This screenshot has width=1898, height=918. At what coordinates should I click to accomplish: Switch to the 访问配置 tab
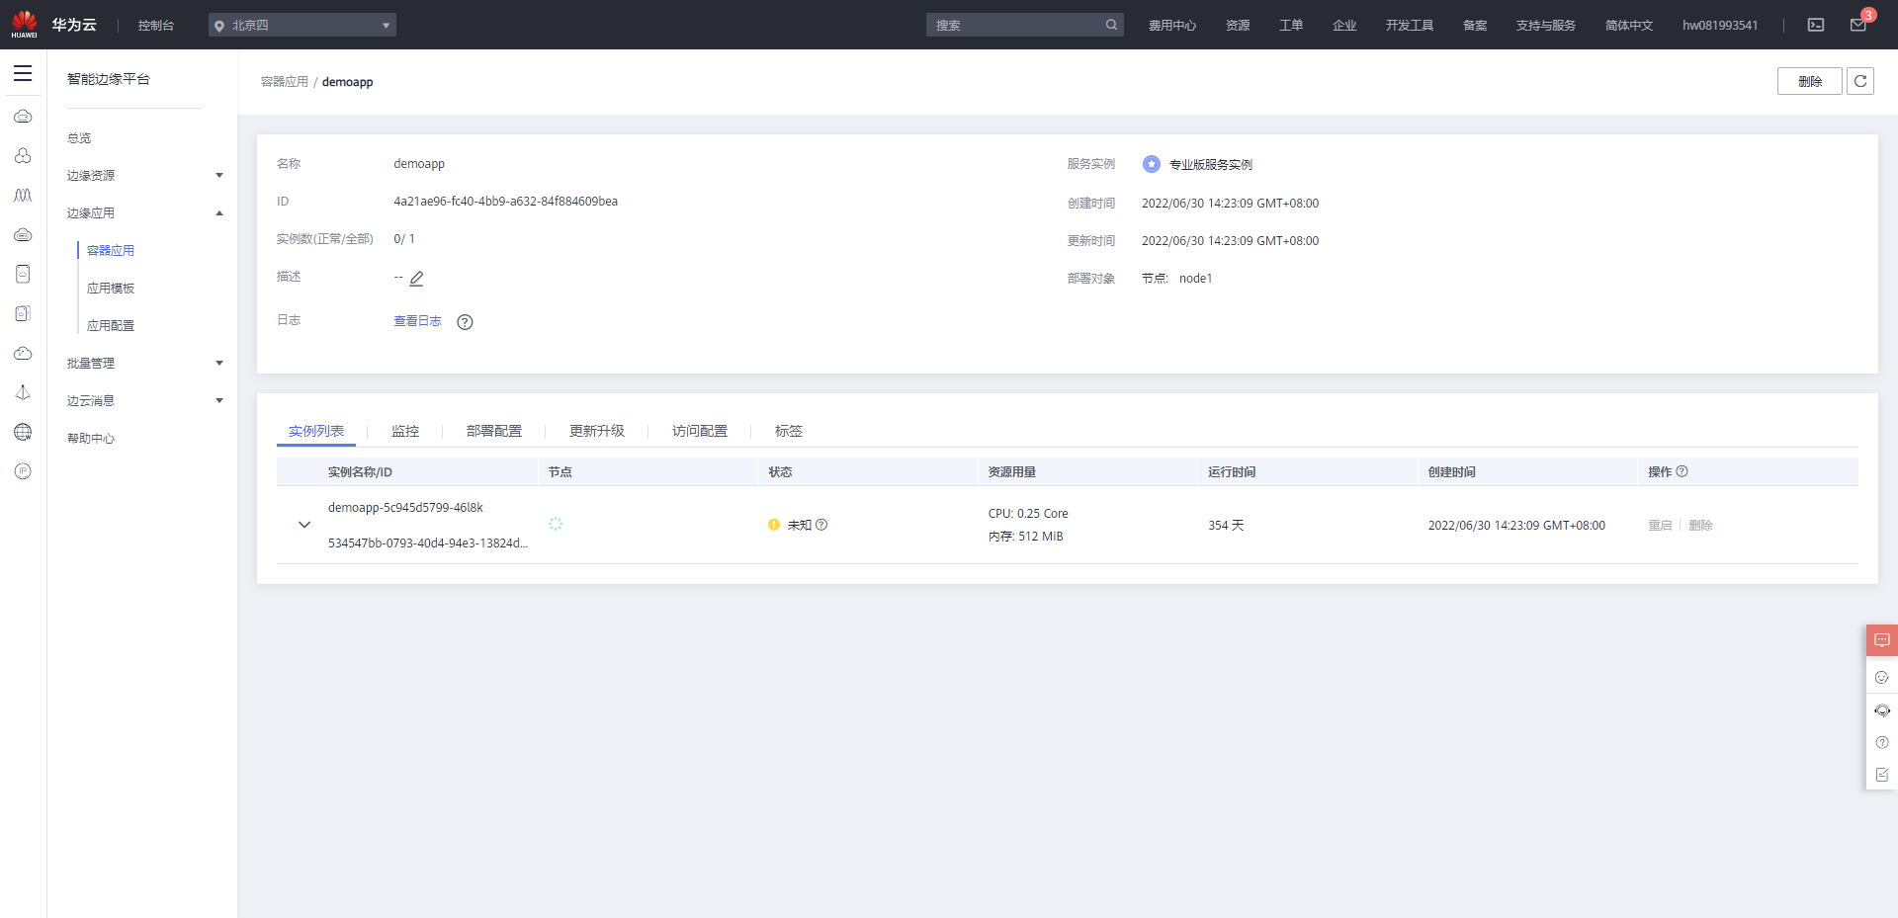point(700,431)
